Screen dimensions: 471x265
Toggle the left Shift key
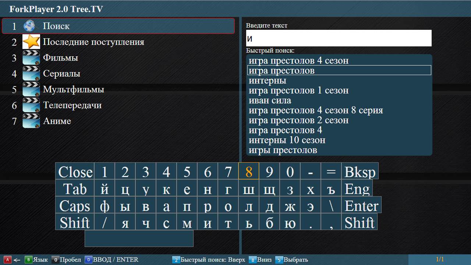point(75,222)
